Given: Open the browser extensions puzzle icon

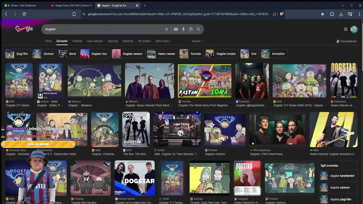Looking at the screenshot, I should click(x=332, y=14).
